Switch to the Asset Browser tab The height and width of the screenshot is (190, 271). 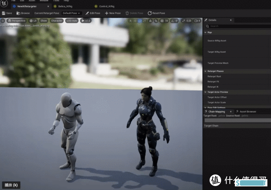click(246, 112)
